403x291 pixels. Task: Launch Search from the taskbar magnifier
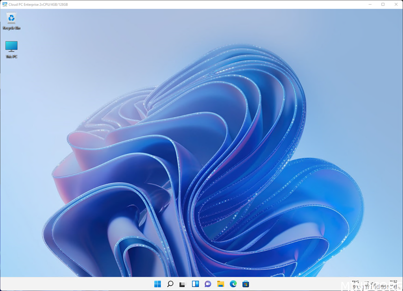point(170,284)
